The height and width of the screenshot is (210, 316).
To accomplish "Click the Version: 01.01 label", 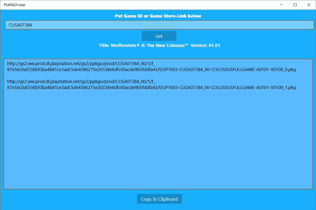I will [205, 45].
